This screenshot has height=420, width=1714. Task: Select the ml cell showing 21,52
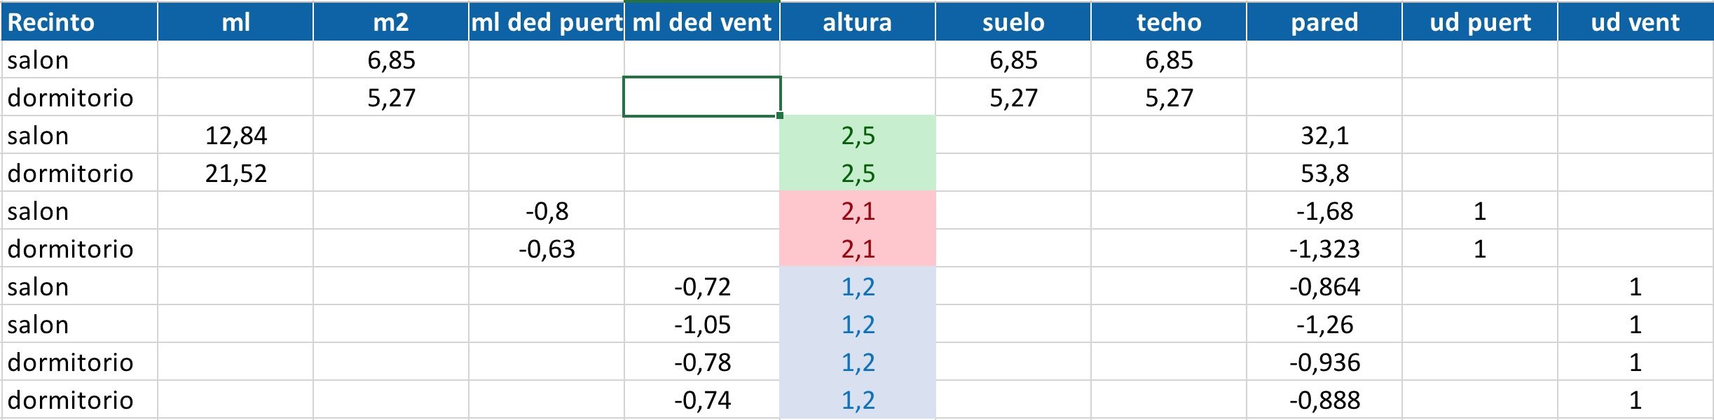(x=235, y=173)
